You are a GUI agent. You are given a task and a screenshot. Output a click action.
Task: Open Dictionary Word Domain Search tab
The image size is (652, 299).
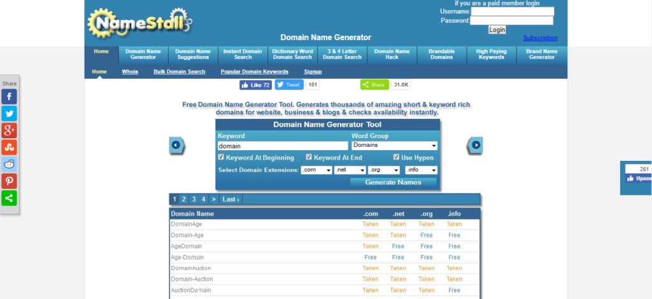click(x=292, y=55)
